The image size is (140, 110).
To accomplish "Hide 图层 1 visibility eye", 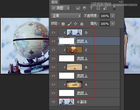I will click(x=53, y=93).
